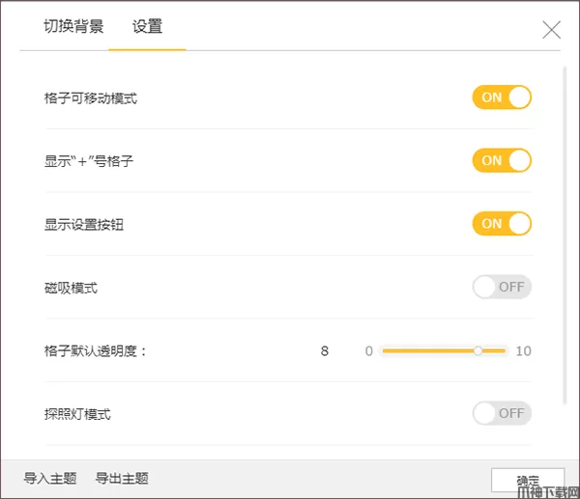Click the vertical scrollbar of settings list
The width and height of the screenshot is (580, 499).
[565, 232]
